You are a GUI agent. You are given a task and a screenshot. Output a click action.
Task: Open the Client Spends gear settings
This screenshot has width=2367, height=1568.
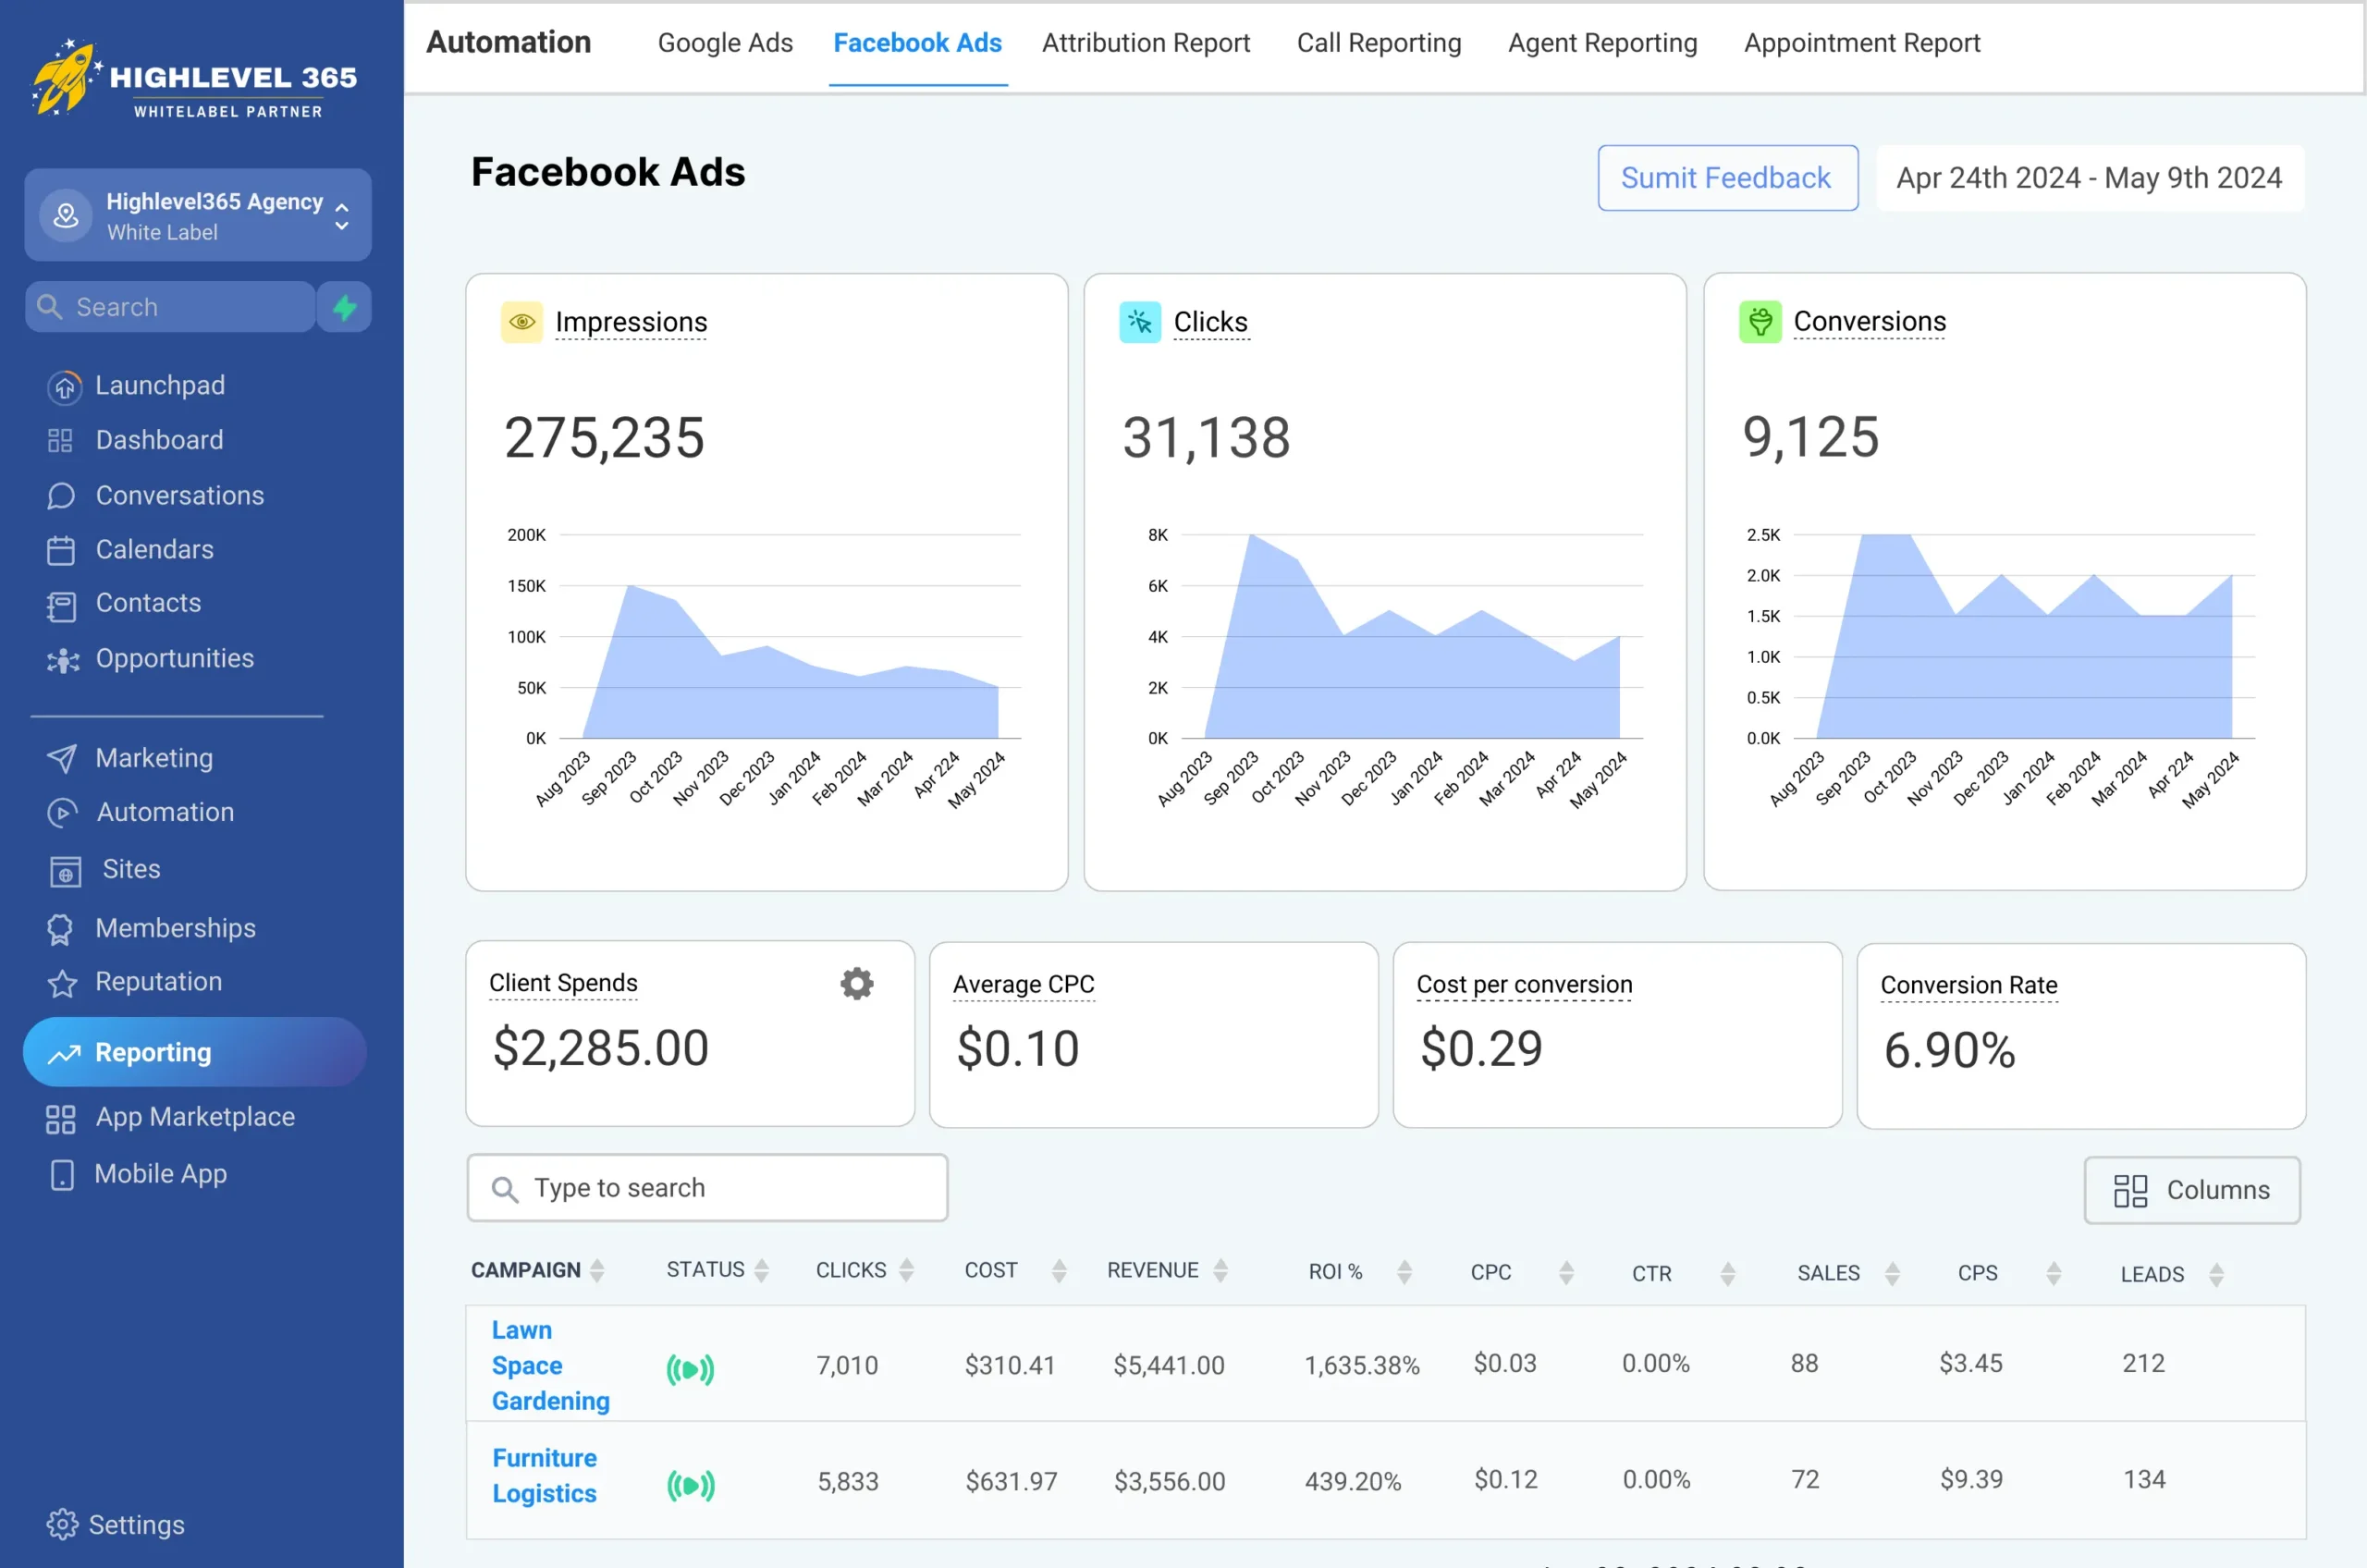click(x=856, y=983)
